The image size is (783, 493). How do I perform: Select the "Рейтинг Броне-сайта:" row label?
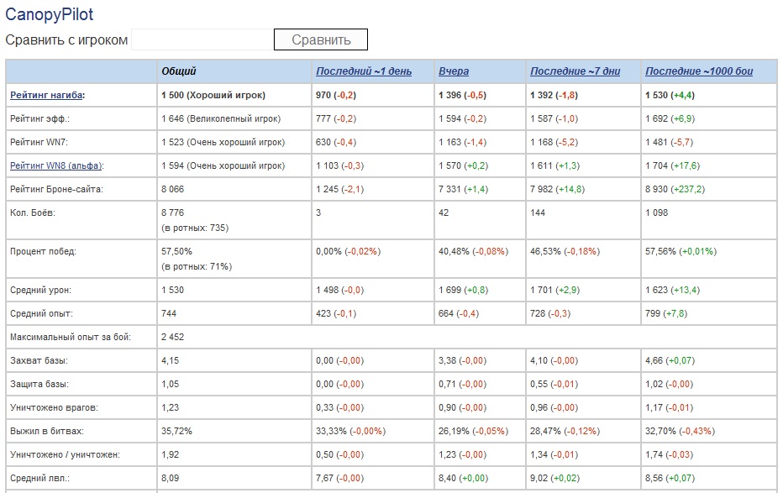pyautogui.click(x=56, y=190)
